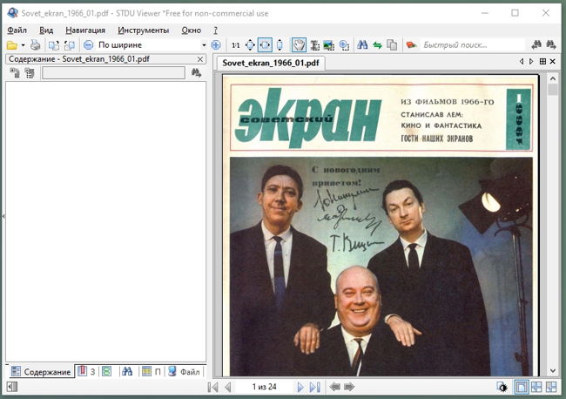Expand the recent files arrow beside the folder icon
This screenshot has height=399, width=566.
pyautogui.click(x=24, y=45)
